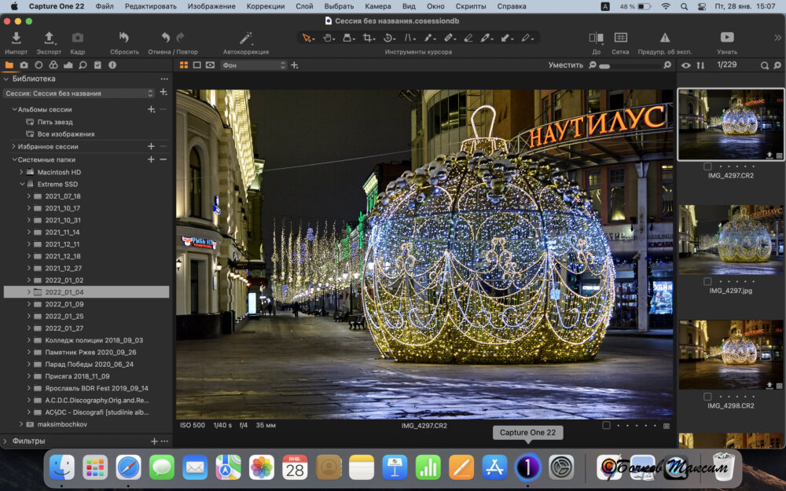Switch browser to grid multi-view
786x491 pixels.
[184, 65]
